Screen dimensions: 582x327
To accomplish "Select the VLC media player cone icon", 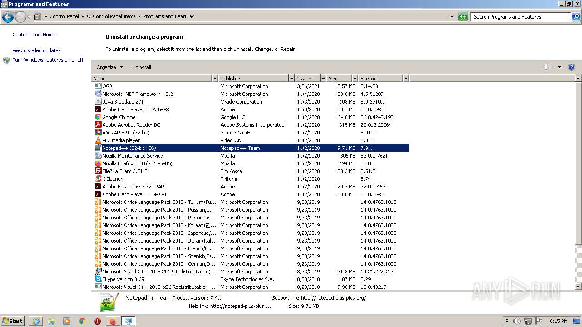I will click(x=98, y=140).
